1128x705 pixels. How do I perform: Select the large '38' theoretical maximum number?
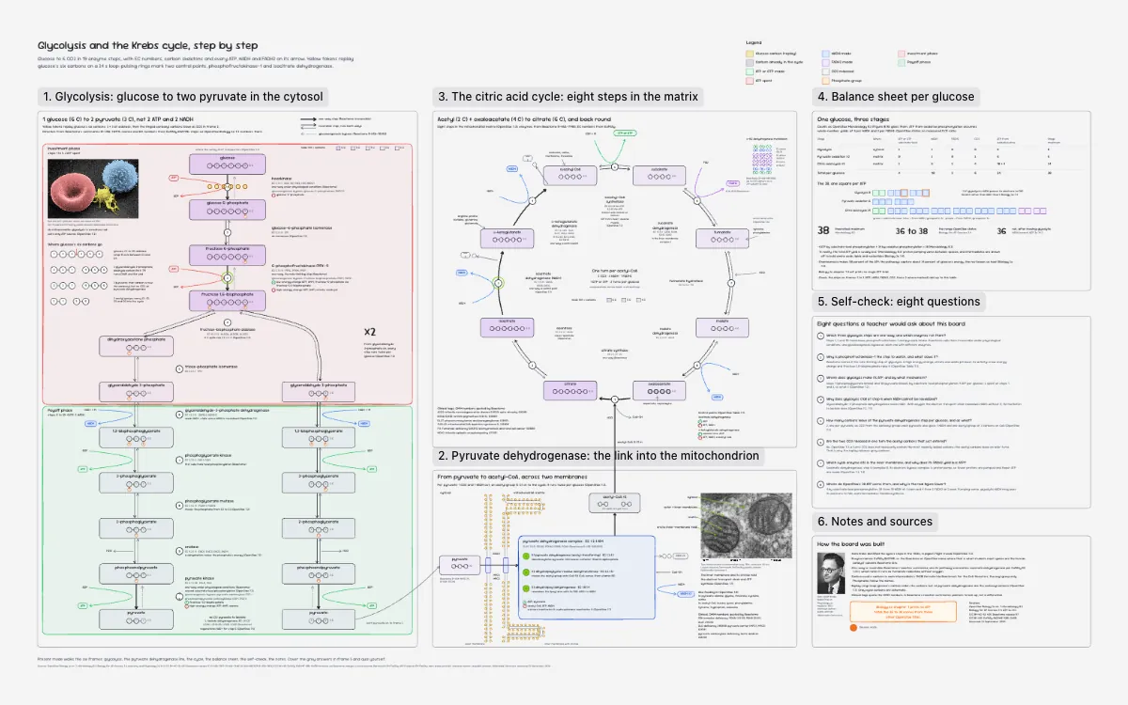(823, 228)
